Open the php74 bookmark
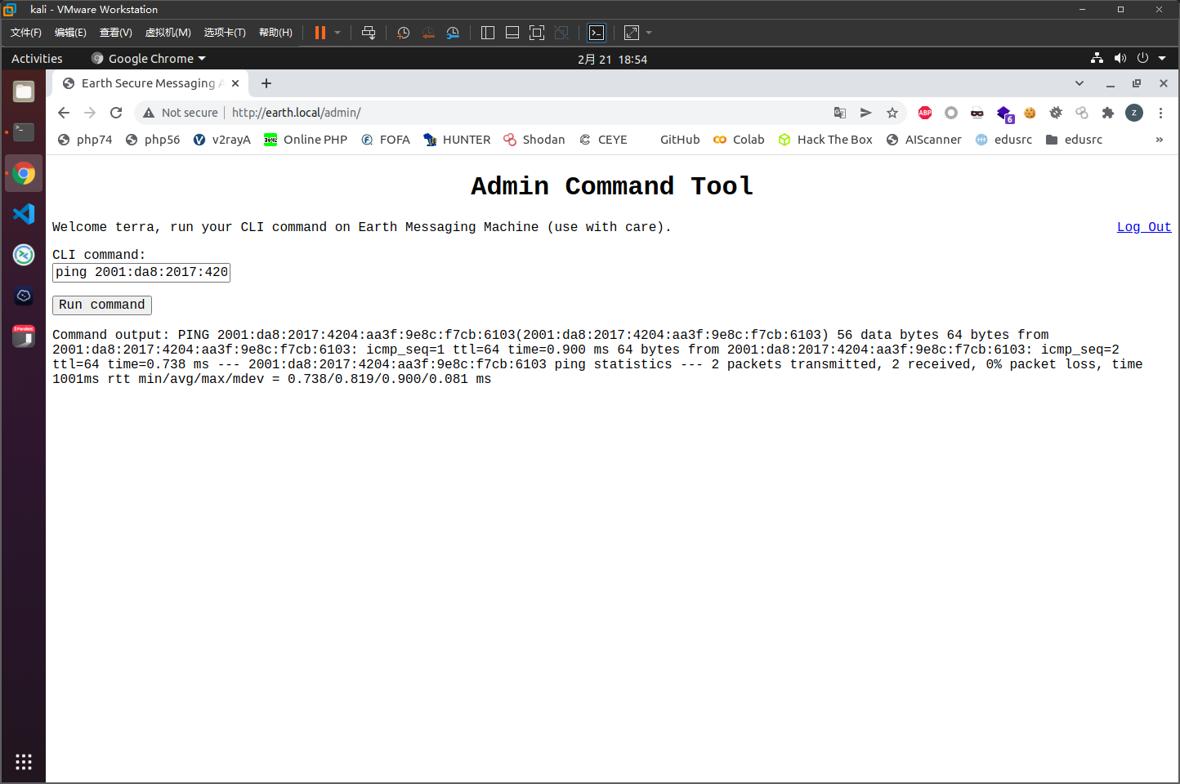The height and width of the screenshot is (784, 1180). [x=86, y=140]
